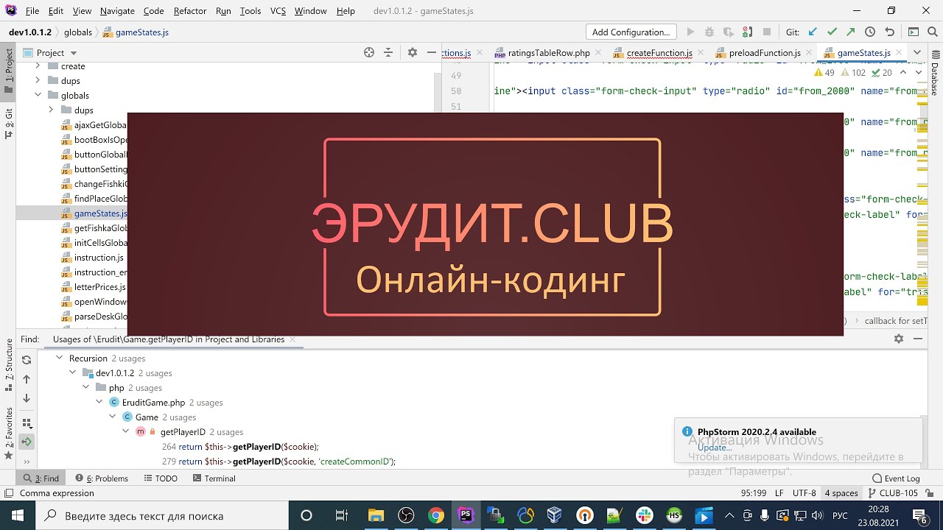Open the Navigate menu
943x530 pixels.
[x=117, y=11]
